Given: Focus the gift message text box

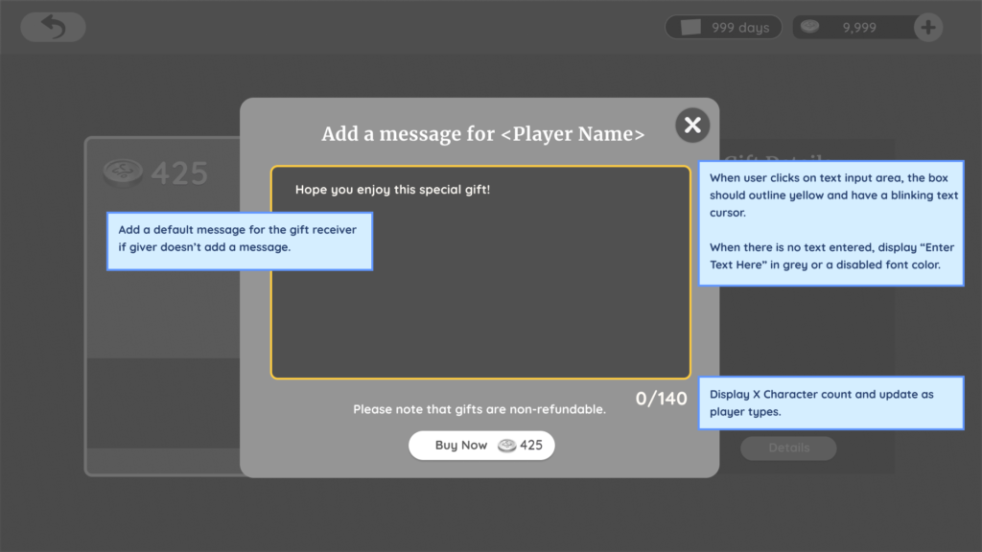Looking at the screenshot, I should coord(479,287).
